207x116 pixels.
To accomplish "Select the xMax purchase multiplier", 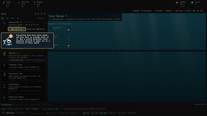I will pyautogui.click(x=12, y=18).
